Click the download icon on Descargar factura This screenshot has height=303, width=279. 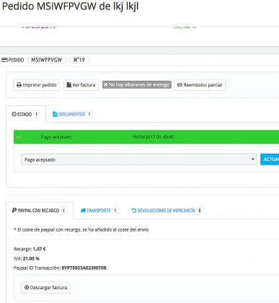27,287
